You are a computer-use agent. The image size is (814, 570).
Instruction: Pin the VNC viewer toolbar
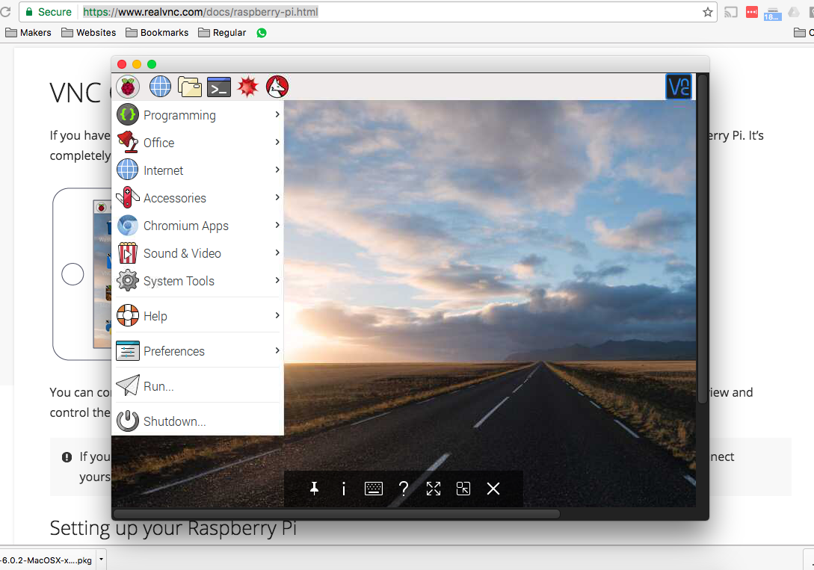[x=315, y=489]
